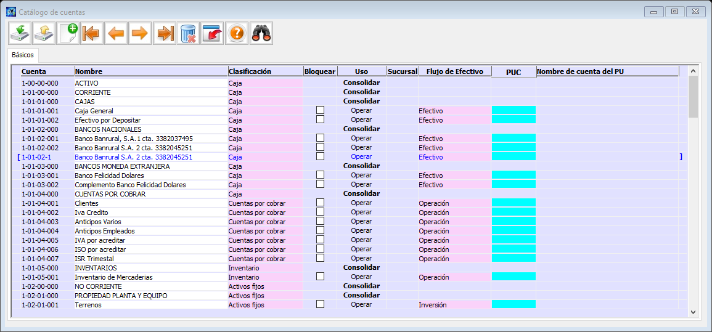This screenshot has height=332, width=712.
Task: Open help with question mark icon
Action: tap(237, 33)
